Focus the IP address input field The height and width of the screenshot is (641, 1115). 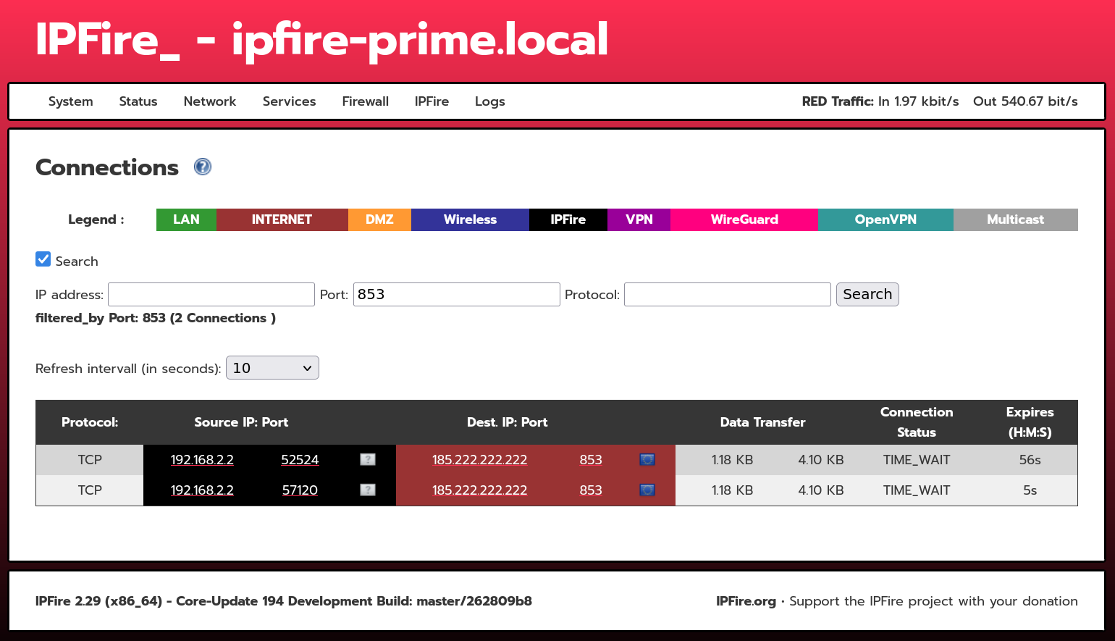pos(211,294)
